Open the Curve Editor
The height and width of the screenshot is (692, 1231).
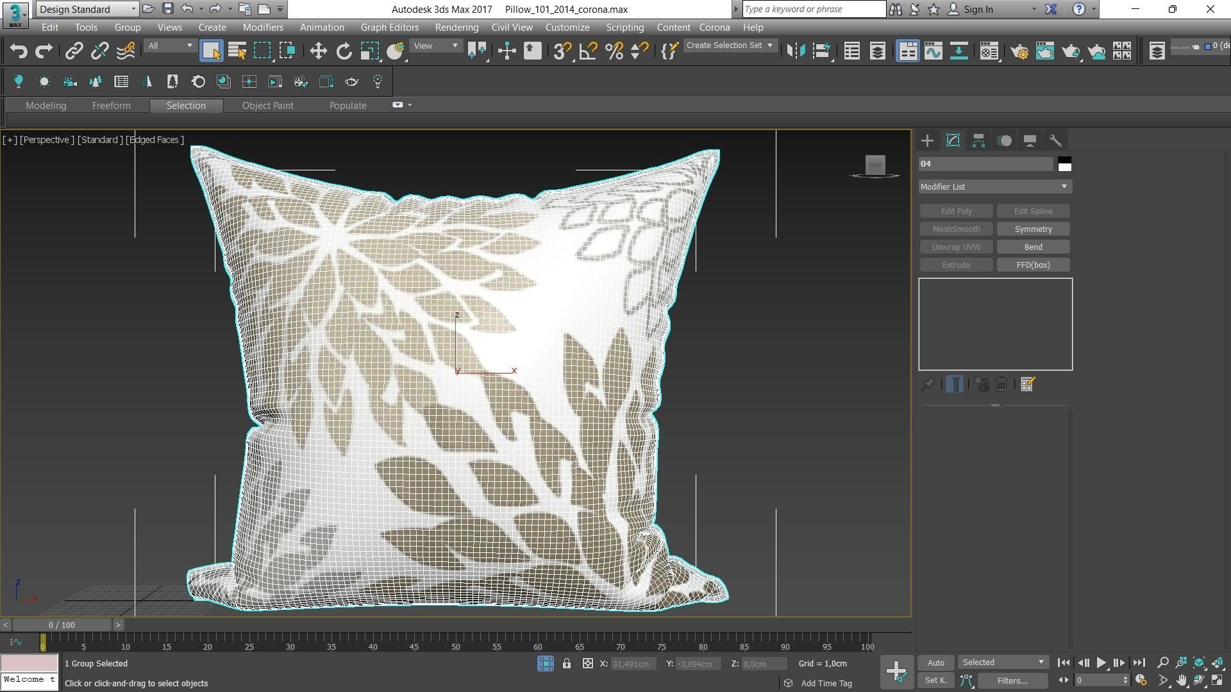(x=934, y=51)
